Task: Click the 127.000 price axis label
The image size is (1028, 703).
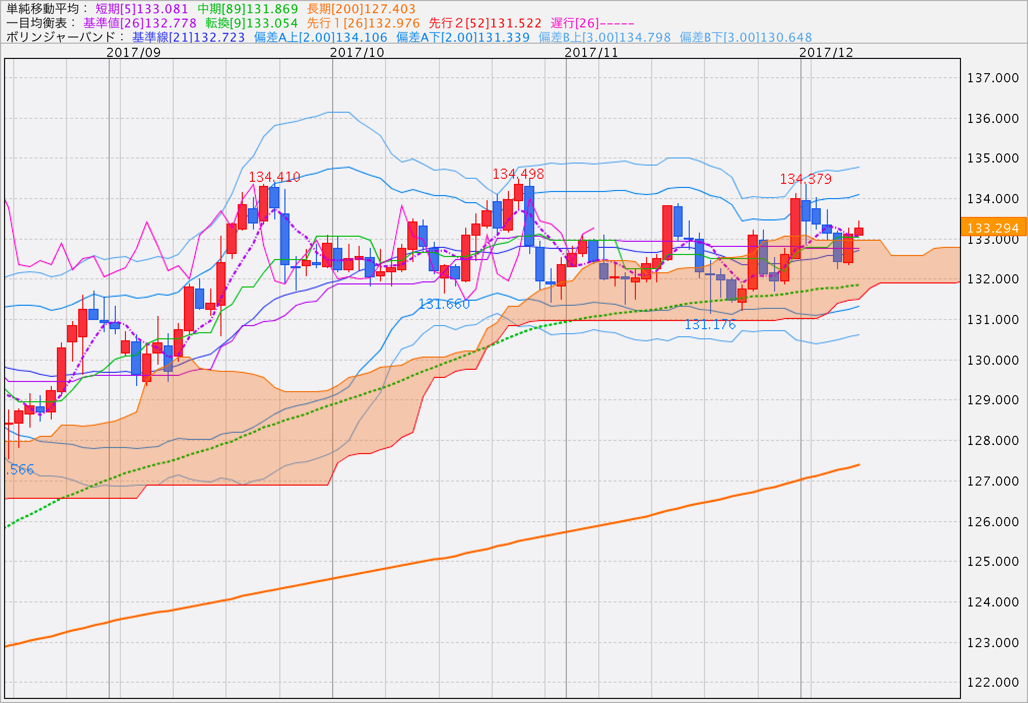Action: (993, 481)
